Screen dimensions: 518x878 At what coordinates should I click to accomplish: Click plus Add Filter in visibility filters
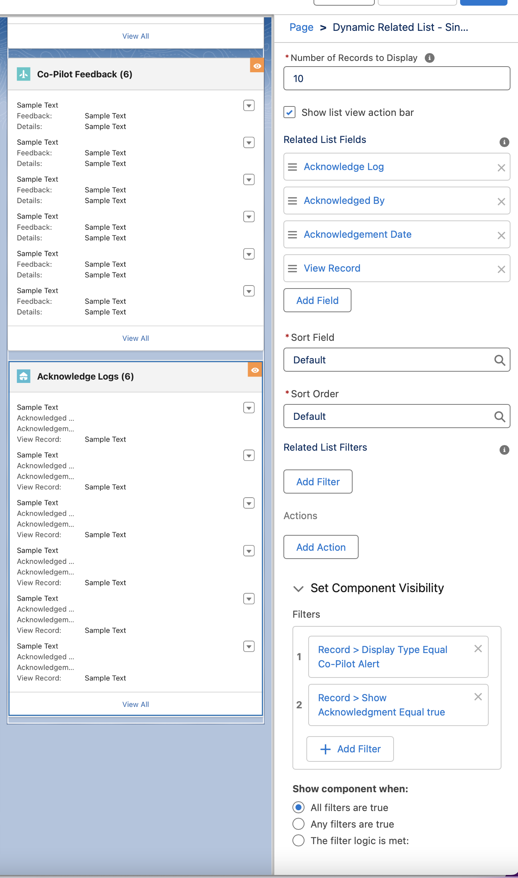pos(350,749)
